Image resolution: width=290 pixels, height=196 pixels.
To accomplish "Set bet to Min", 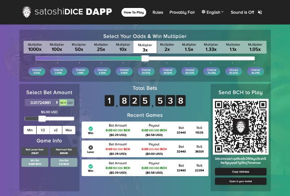I will [x=30, y=130].
